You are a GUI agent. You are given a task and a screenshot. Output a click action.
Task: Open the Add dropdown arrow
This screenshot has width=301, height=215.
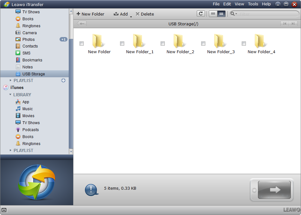(x=131, y=16)
